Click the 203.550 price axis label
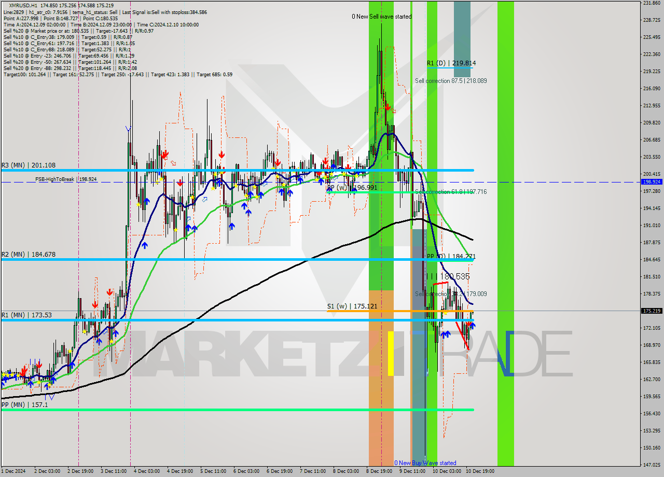This screenshot has height=477, width=664. point(652,157)
